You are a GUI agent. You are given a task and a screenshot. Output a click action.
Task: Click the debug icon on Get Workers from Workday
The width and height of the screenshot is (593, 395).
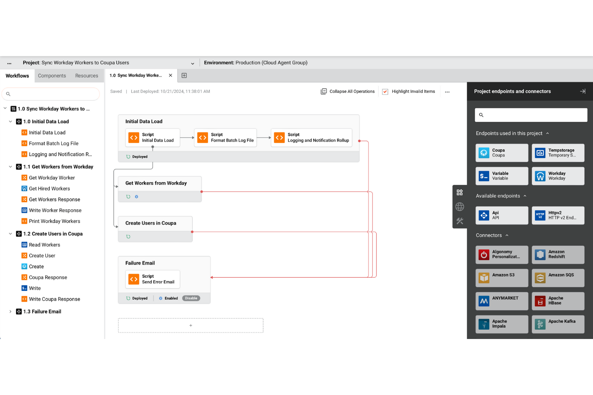pos(137,196)
